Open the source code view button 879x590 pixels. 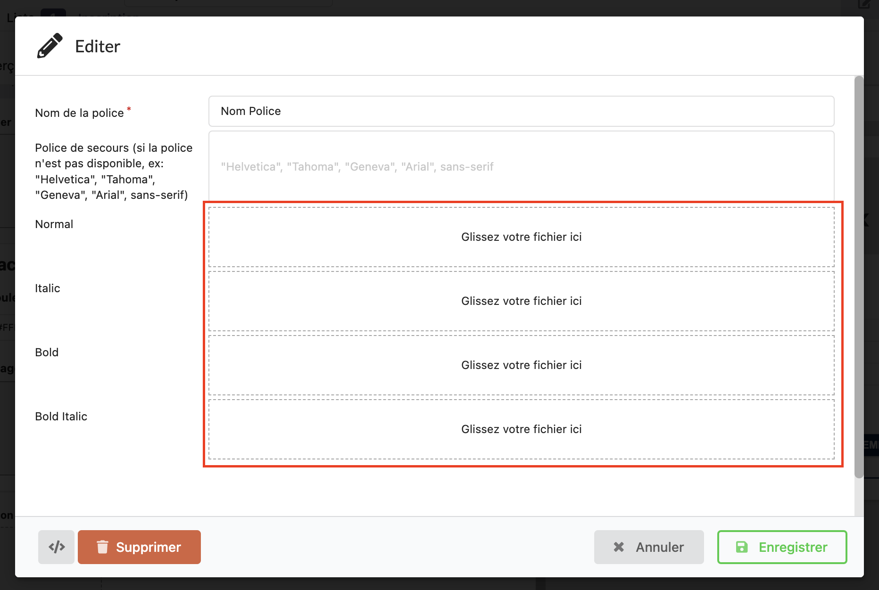(57, 547)
